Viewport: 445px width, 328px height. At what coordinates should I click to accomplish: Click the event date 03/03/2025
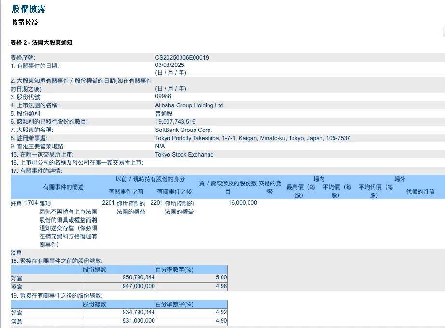coord(169,65)
